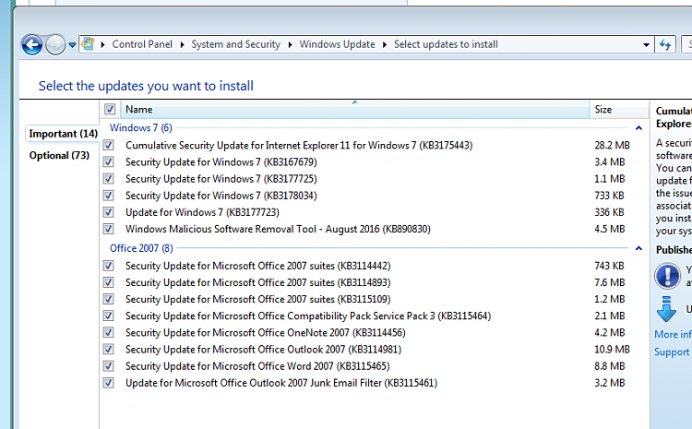Select Update for Outlook 2007 Junk Email Filter
692x429 pixels.
281,383
